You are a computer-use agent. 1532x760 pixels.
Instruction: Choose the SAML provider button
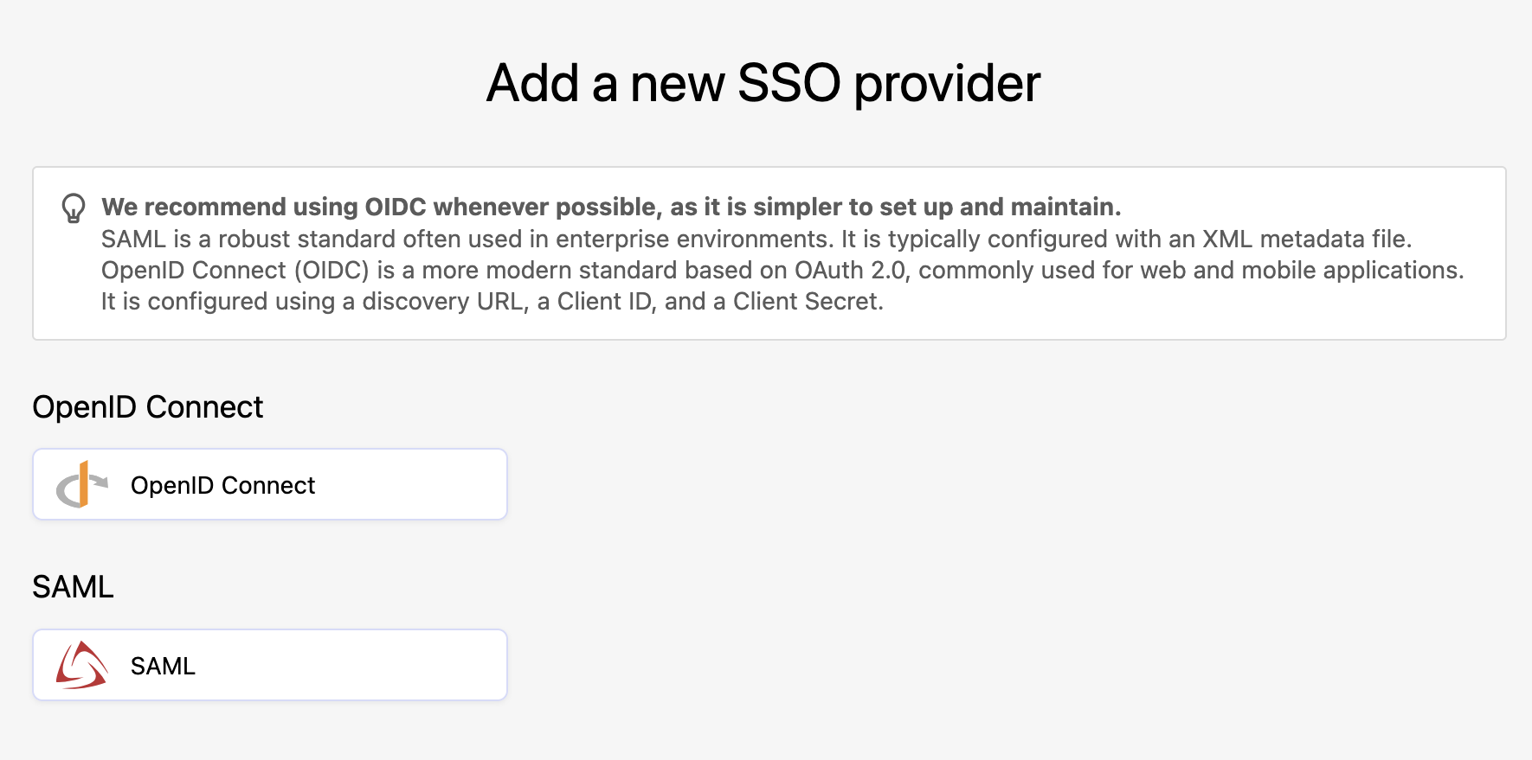pos(269,666)
